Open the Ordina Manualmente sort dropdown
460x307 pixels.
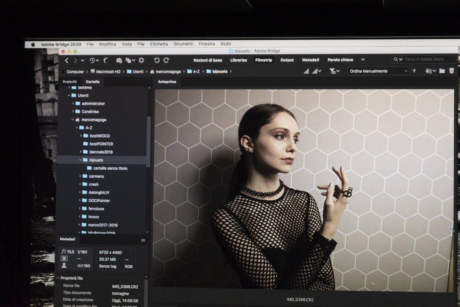coord(378,71)
